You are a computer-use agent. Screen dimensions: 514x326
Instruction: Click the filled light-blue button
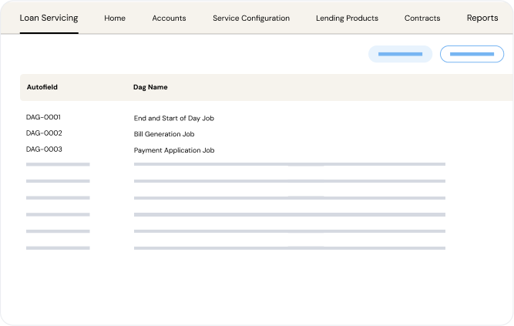click(400, 54)
